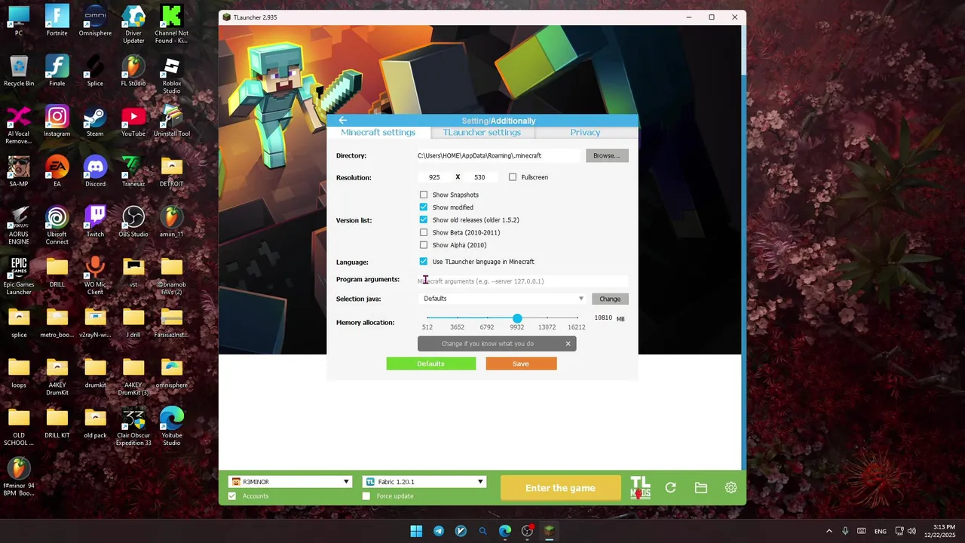Open Telegram from the taskbar
Screen dimensions: 965x543
point(439,531)
